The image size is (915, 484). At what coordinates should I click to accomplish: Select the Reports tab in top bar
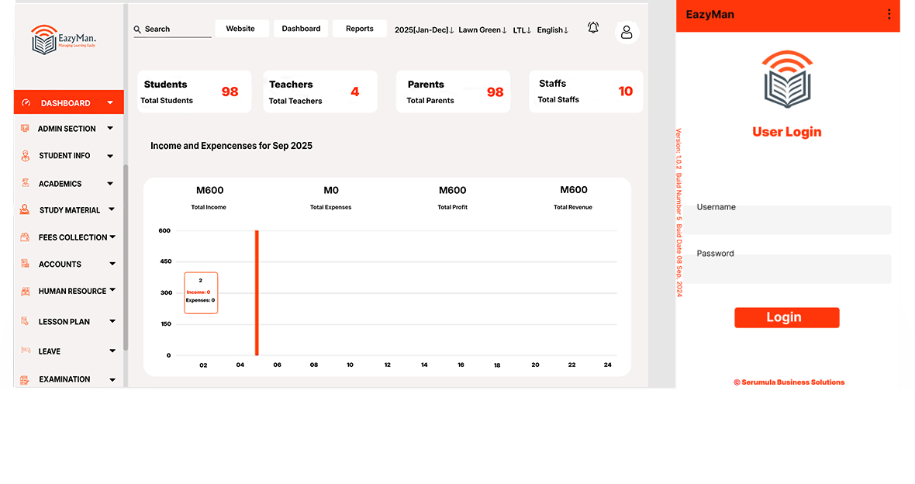click(x=360, y=29)
